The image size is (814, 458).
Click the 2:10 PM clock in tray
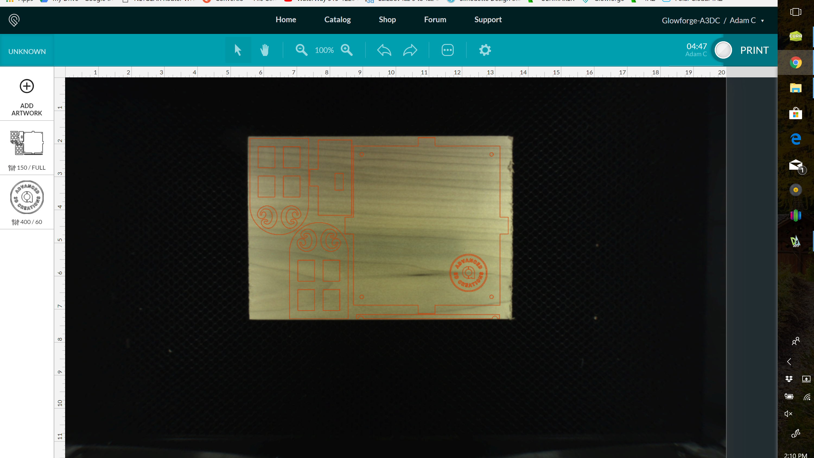coord(795,455)
